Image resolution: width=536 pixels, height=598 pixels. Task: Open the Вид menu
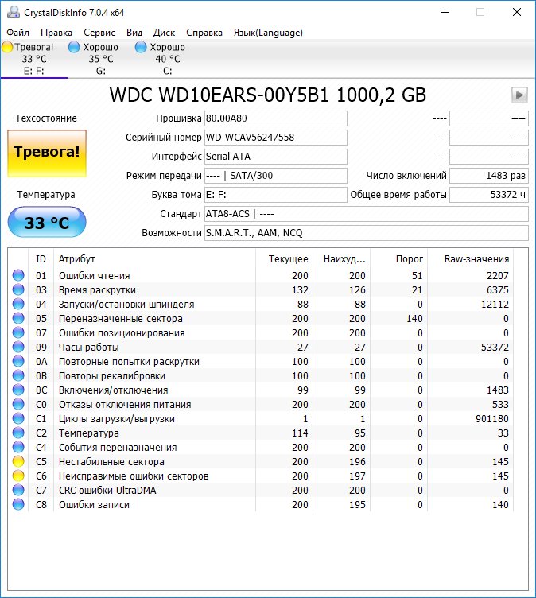134,33
